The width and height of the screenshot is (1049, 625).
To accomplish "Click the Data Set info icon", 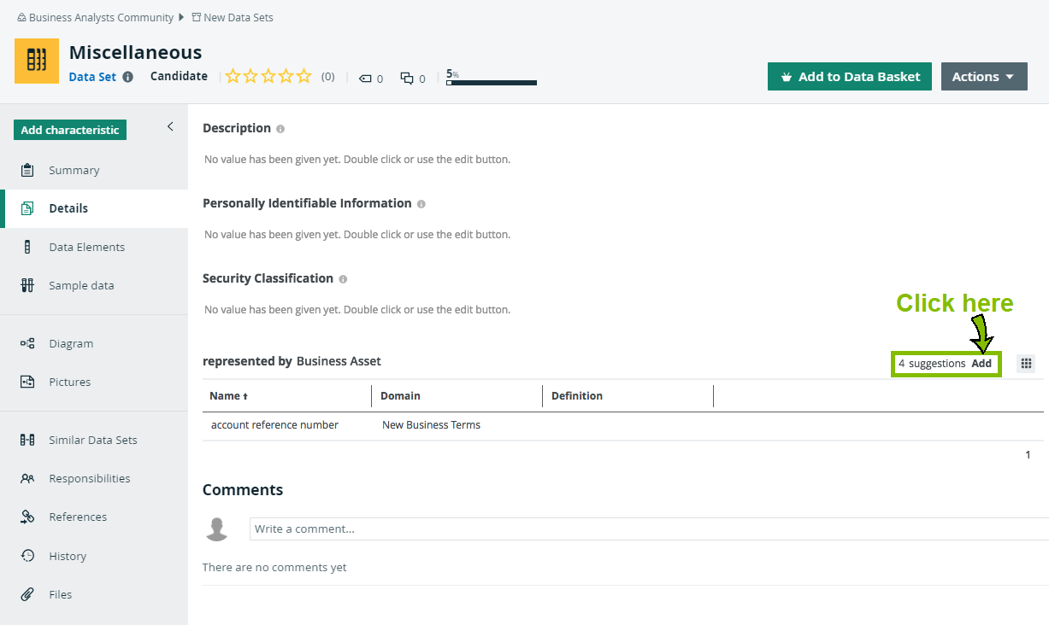I will pyautogui.click(x=128, y=77).
